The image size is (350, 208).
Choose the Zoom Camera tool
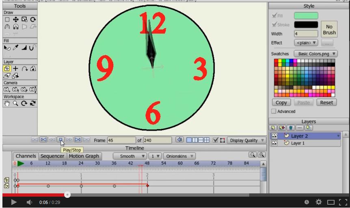15,90
